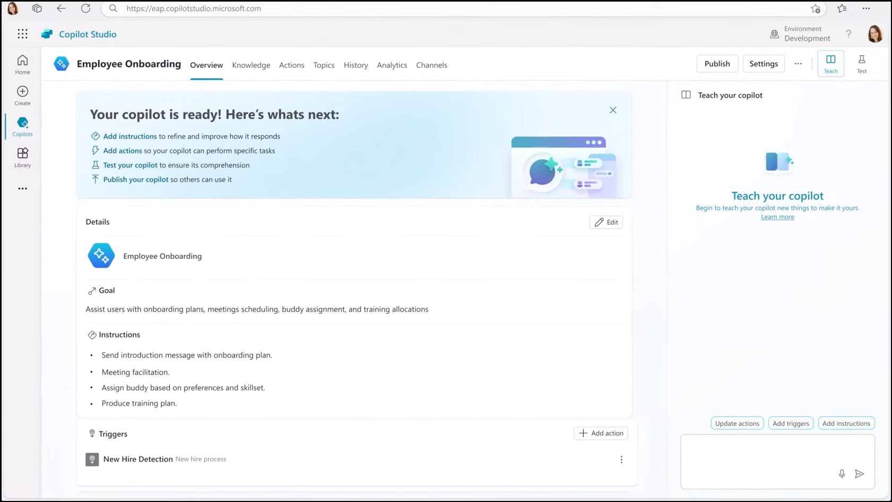Open the Analytics tab
The width and height of the screenshot is (892, 502).
pos(392,65)
